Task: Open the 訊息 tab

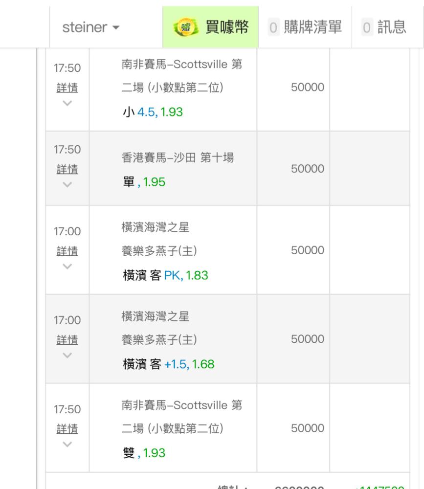Action: coord(384,27)
